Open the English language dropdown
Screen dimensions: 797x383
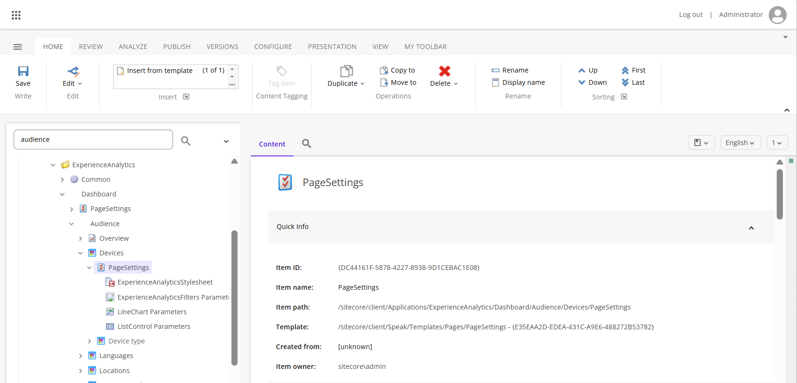(740, 143)
